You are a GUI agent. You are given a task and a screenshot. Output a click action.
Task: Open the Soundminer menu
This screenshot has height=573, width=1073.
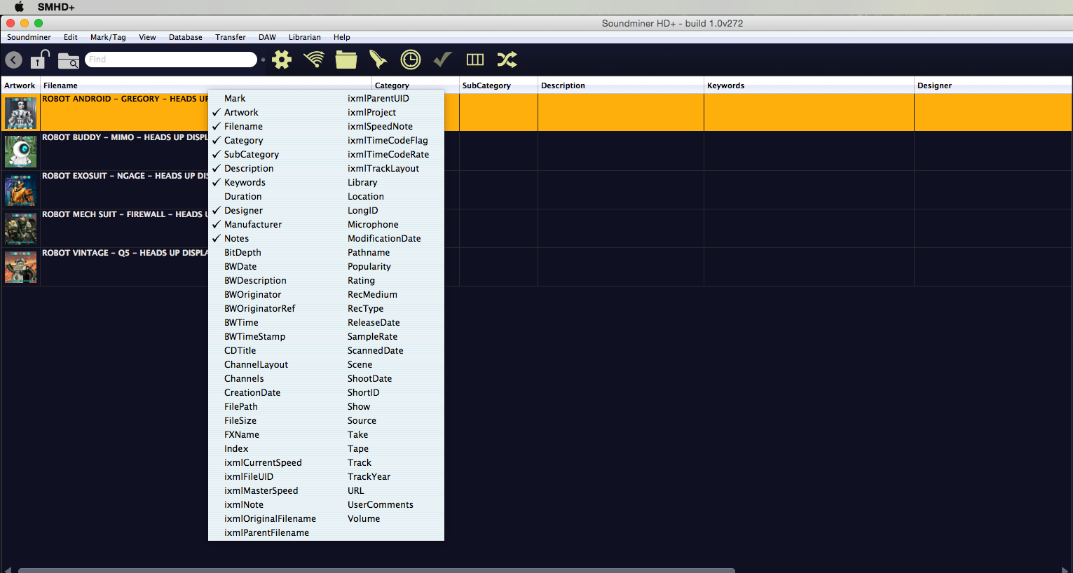tap(29, 37)
